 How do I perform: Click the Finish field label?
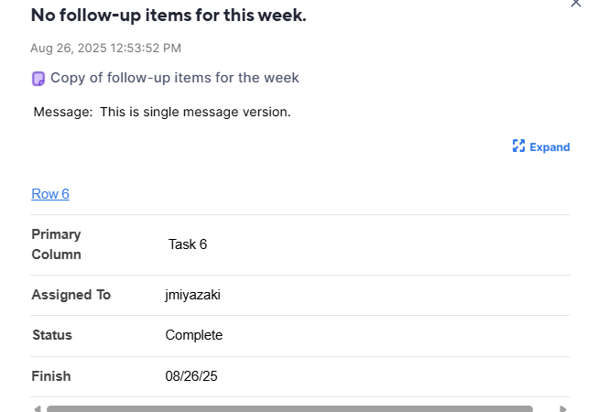point(51,376)
